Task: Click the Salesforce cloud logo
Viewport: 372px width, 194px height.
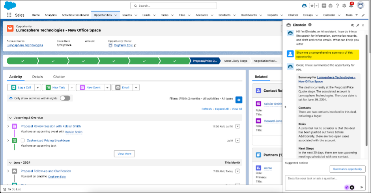Action: click(x=10, y=5)
